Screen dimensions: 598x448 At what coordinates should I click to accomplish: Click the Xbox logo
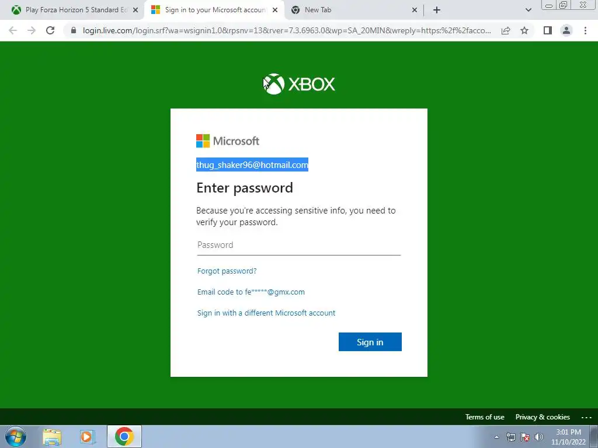[298, 84]
